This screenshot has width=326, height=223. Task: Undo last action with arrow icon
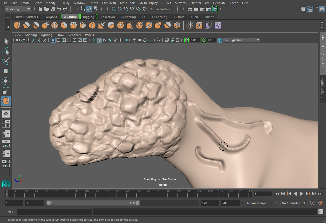(59, 9)
